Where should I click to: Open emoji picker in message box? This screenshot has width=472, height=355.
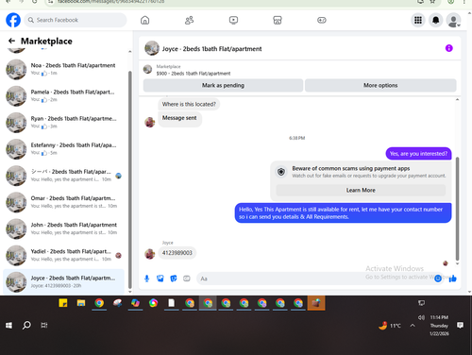click(438, 279)
